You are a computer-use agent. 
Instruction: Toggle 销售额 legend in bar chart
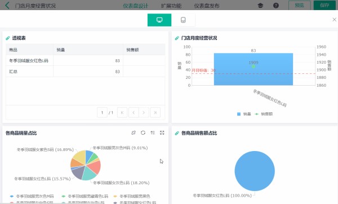264,114
